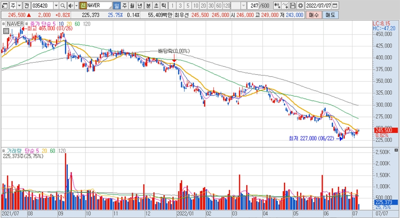The height and width of the screenshot is (218, 400).
Task: Open the calendar date picker icon
Action: tap(335, 6)
